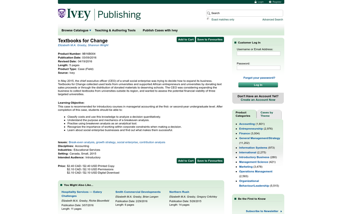
Task: Open the Marketing category
Action: [x=245, y=167]
